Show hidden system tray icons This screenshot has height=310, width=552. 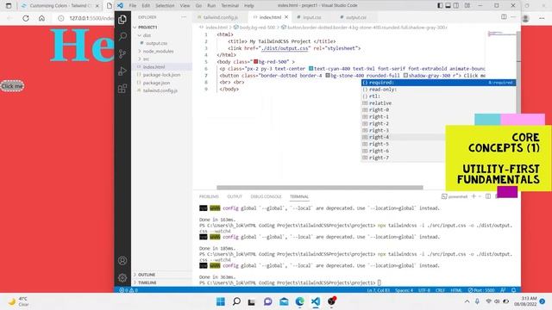point(467,301)
